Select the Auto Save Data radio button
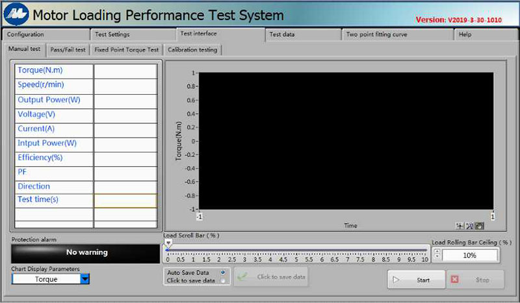The image size is (520, 303). point(223,273)
